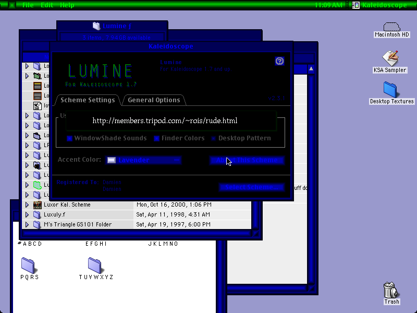The height and width of the screenshot is (313, 417).
Task: Click the date Sat, Apr 19, 1997, 6:00 PM
Action: tap(173, 224)
